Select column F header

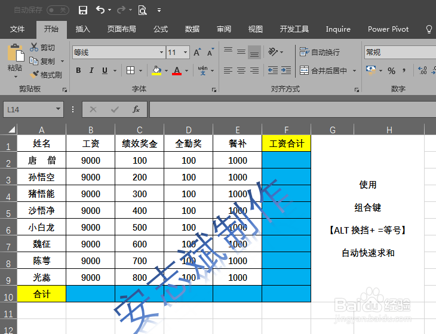click(x=287, y=130)
